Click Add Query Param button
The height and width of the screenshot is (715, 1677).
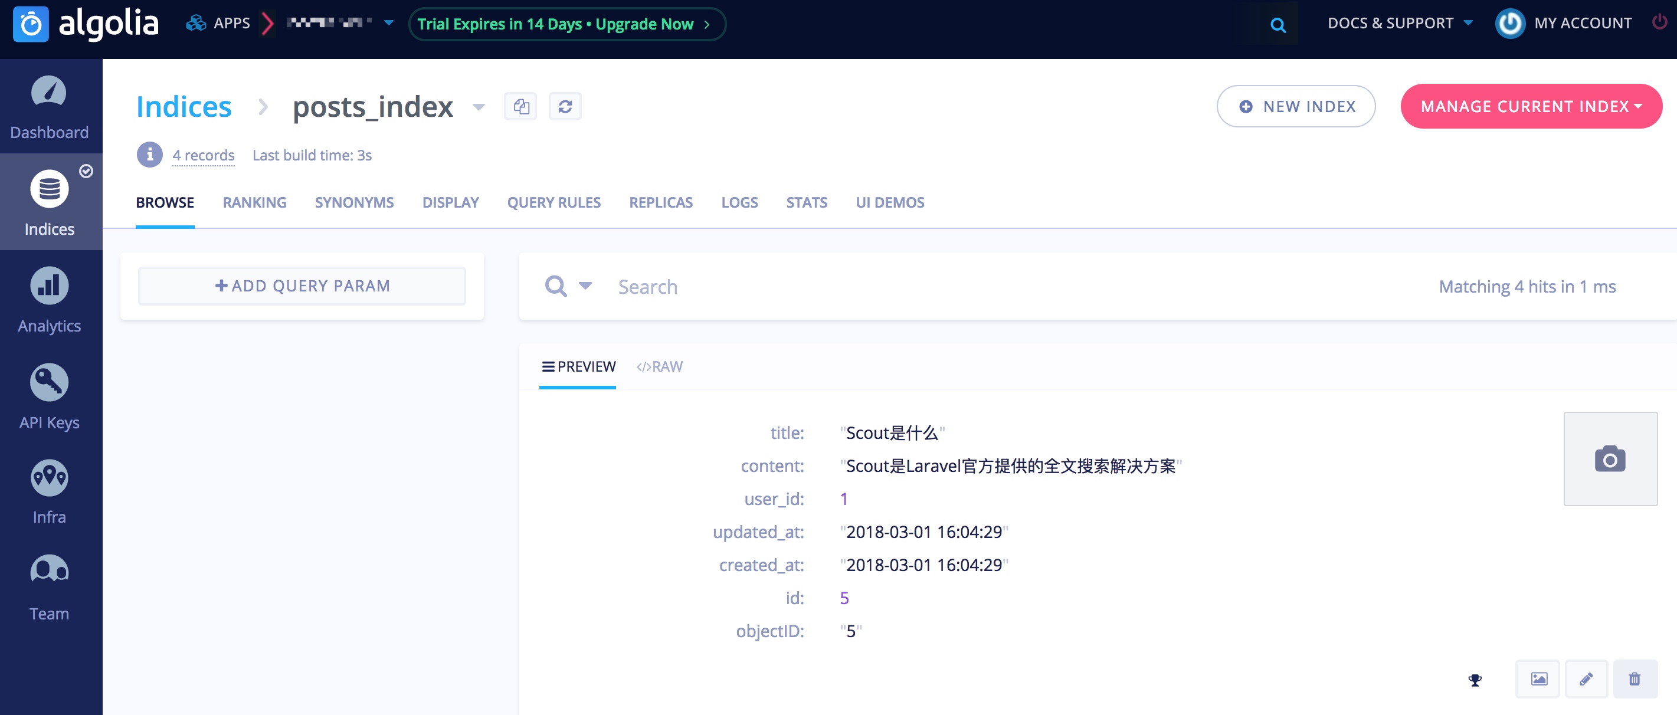[x=302, y=286]
